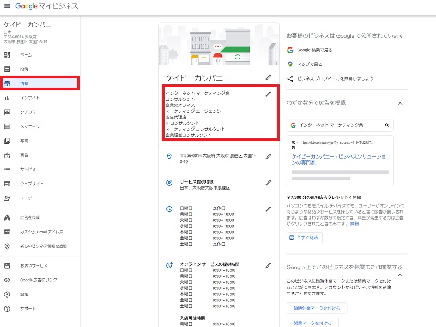Click the サービス list icon
436x327 pixels.
point(7,169)
